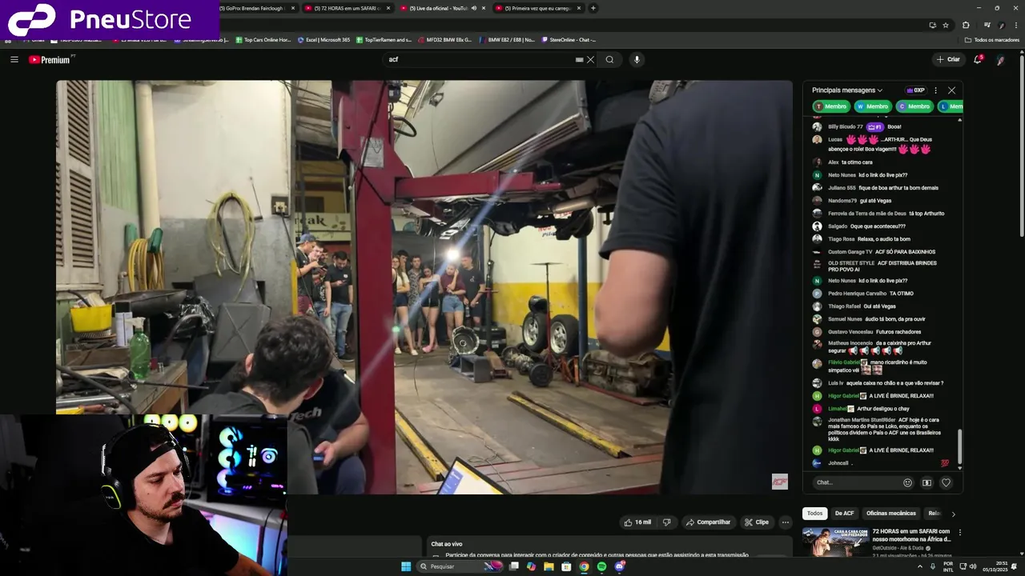Open the Excel Microsoft 365 bookmark
Viewport: 1025px width, 576px height.
tap(324, 39)
